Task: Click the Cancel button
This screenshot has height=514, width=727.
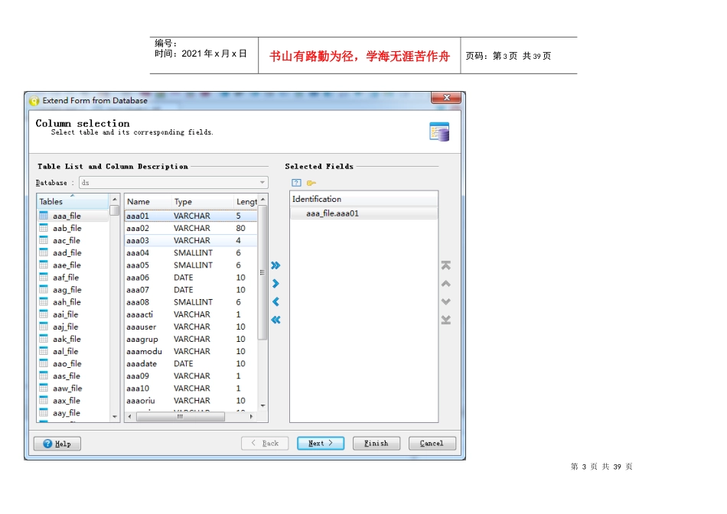Action: 432,444
